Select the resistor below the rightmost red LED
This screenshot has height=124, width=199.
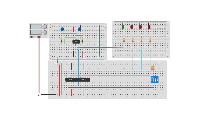(x=150, y=40)
